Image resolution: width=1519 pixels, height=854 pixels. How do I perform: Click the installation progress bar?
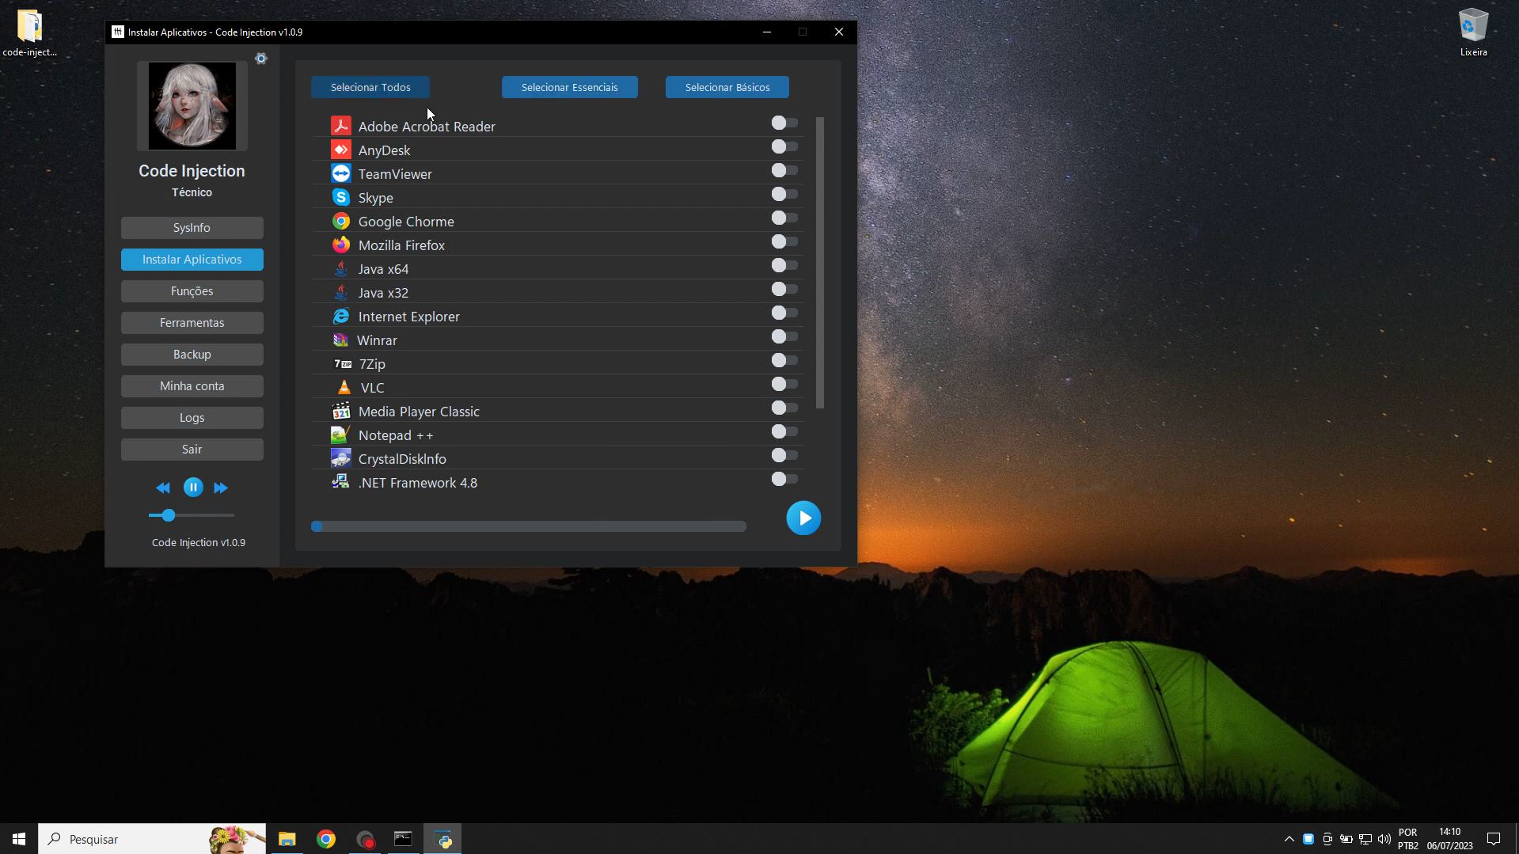[x=529, y=526]
